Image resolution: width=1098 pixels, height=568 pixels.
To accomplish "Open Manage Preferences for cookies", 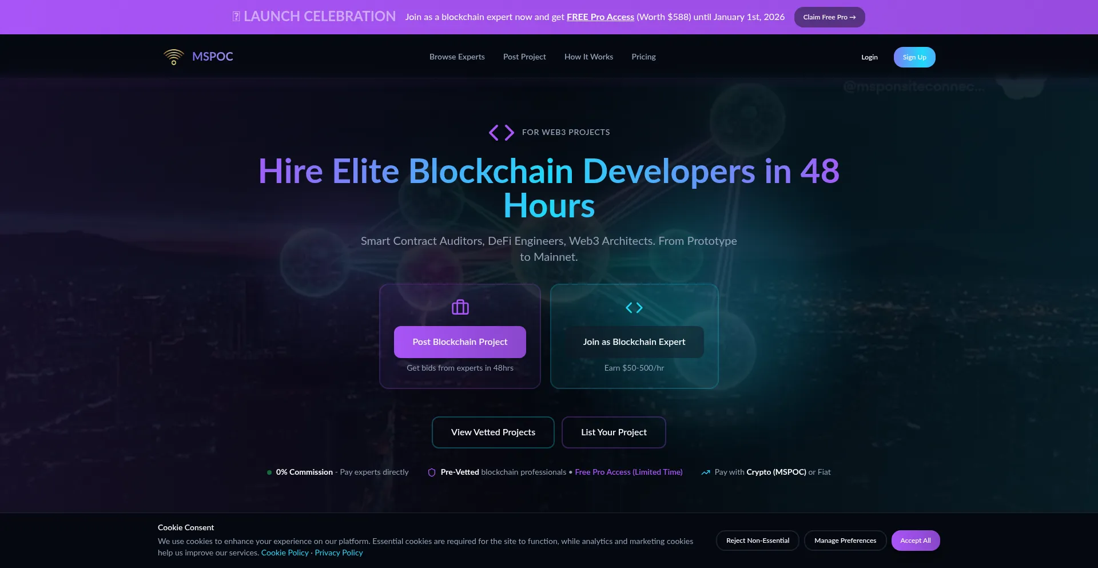I will click(845, 541).
